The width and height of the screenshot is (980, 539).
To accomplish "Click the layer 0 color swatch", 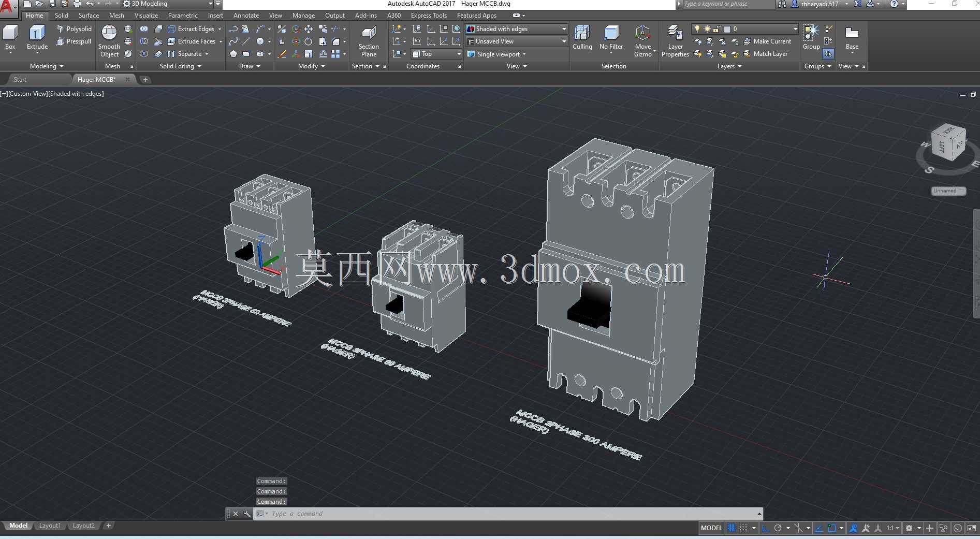I will pyautogui.click(x=727, y=29).
